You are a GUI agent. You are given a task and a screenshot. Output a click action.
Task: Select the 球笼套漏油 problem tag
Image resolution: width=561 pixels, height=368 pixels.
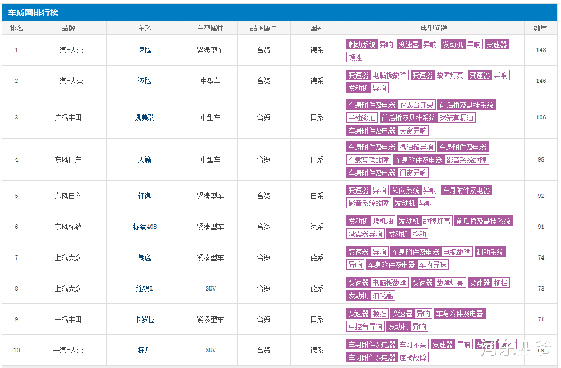(457, 118)
